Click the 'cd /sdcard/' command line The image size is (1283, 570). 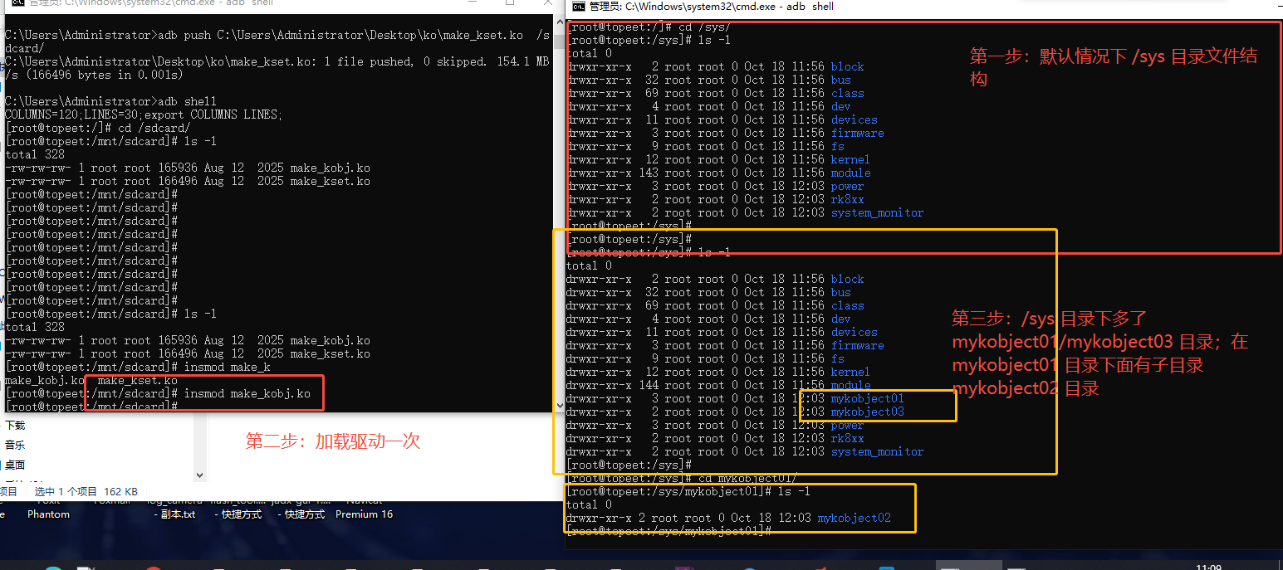(x=97, y=128)
